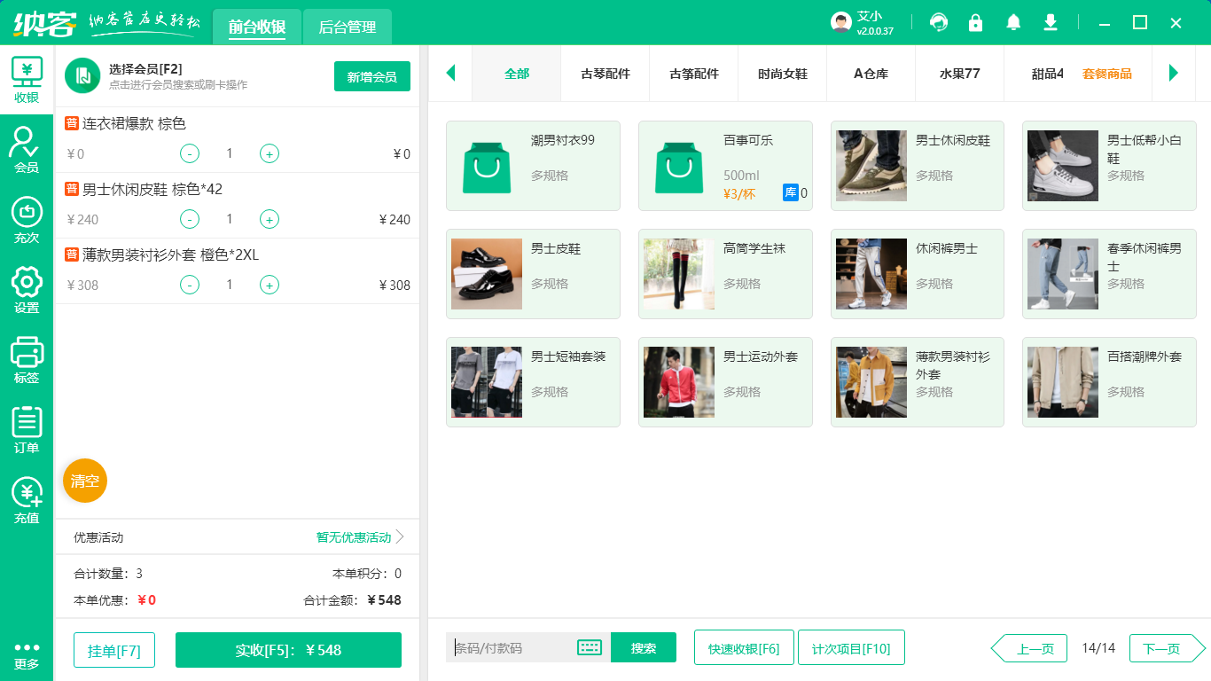
Task: Go to next page with 下一页
Action: pos(1168,648)
